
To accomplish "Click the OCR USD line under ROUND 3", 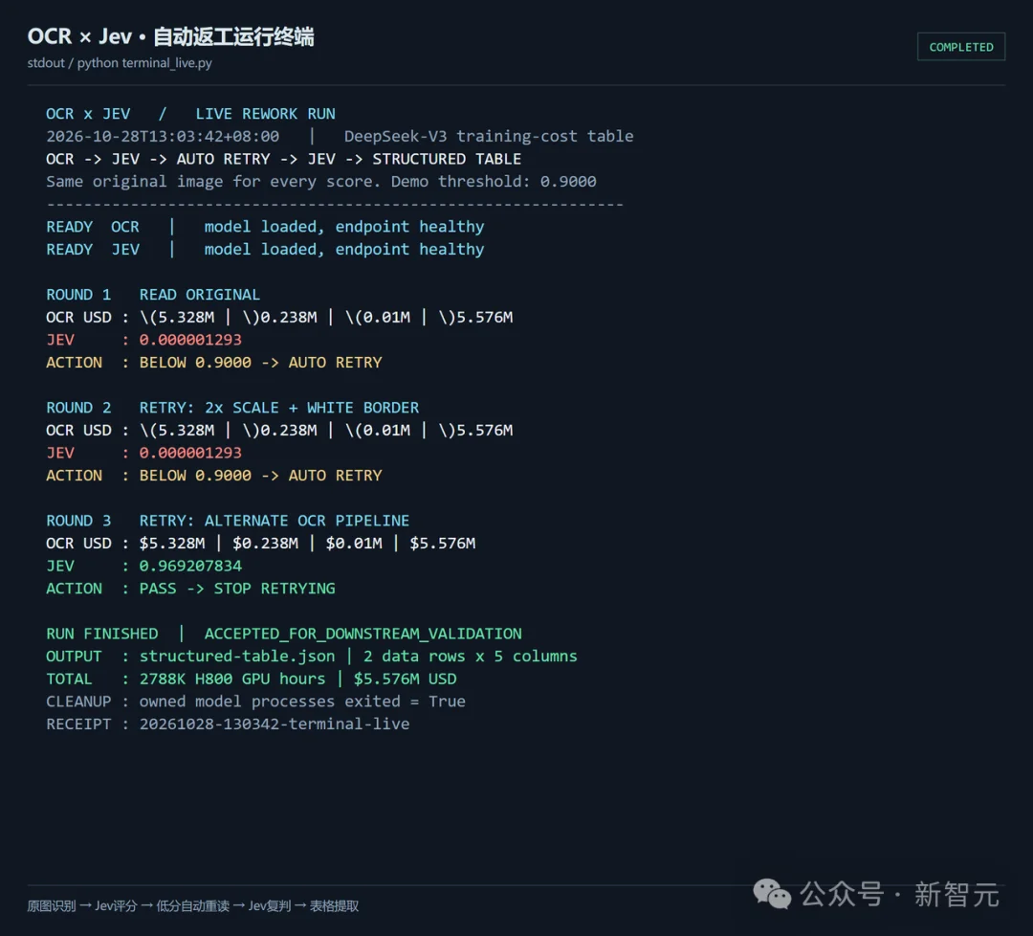I will pyautogui.click(x=261, y=544).
